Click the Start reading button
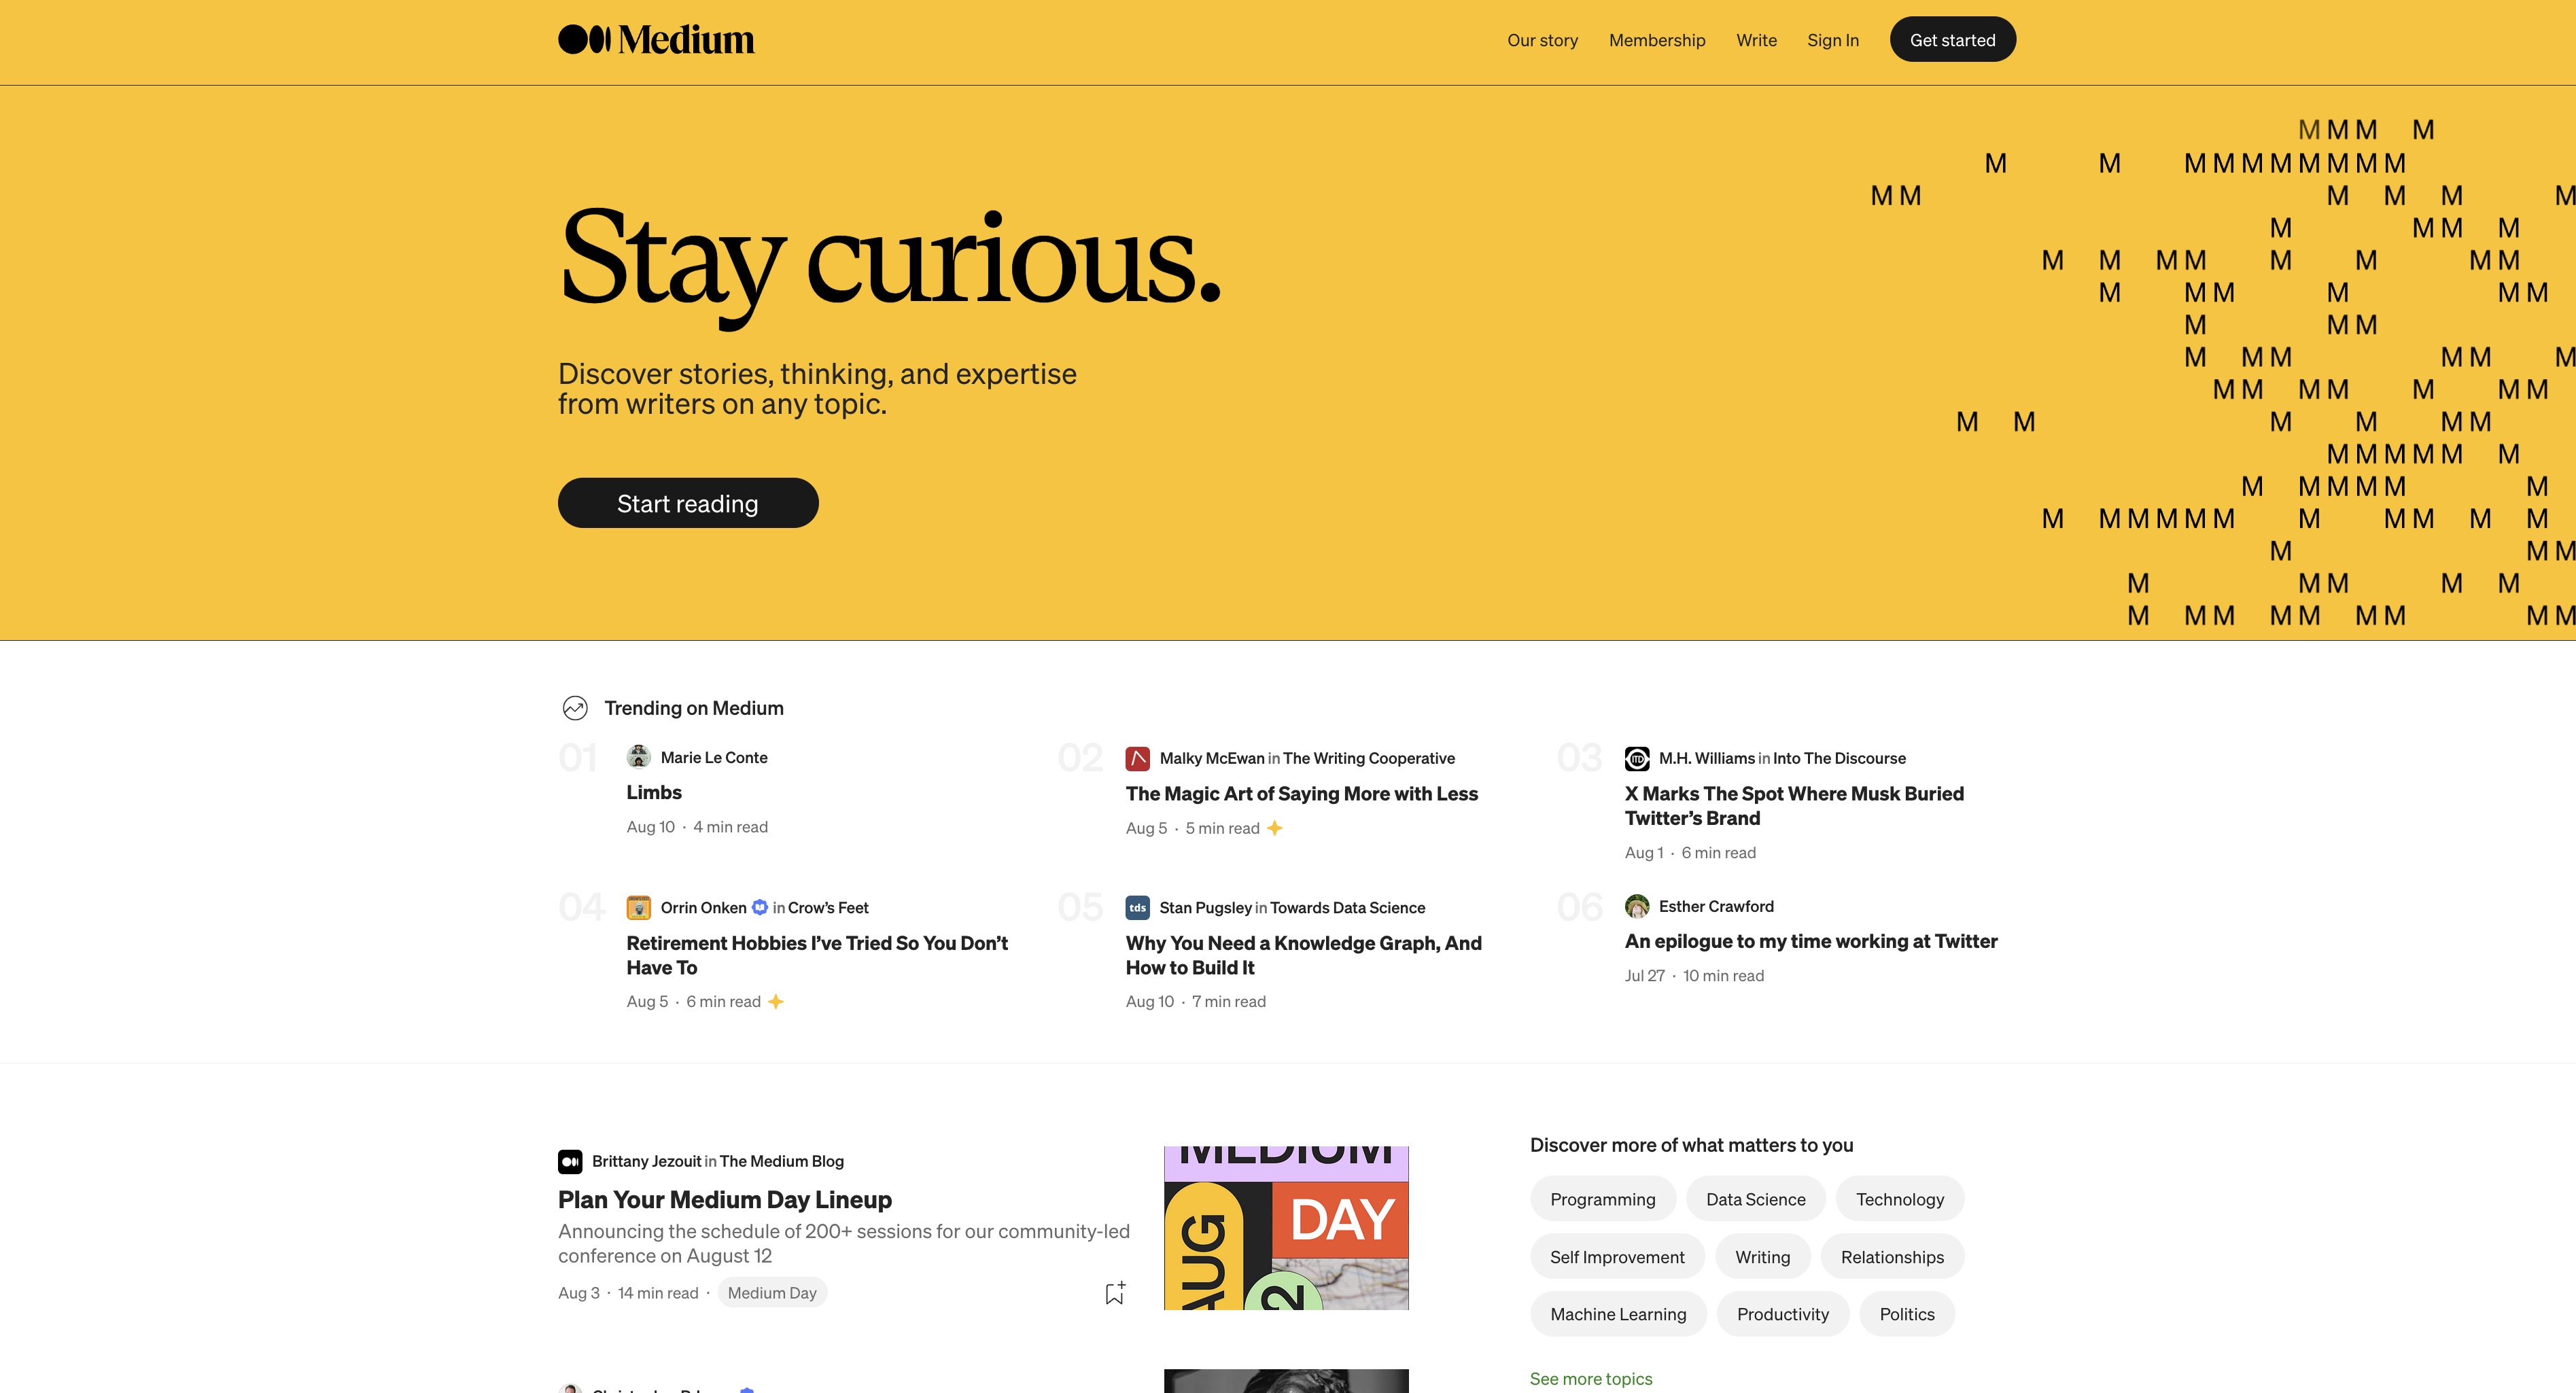The width and height of the screenshot is (2576, 1393). click(688, 503)
